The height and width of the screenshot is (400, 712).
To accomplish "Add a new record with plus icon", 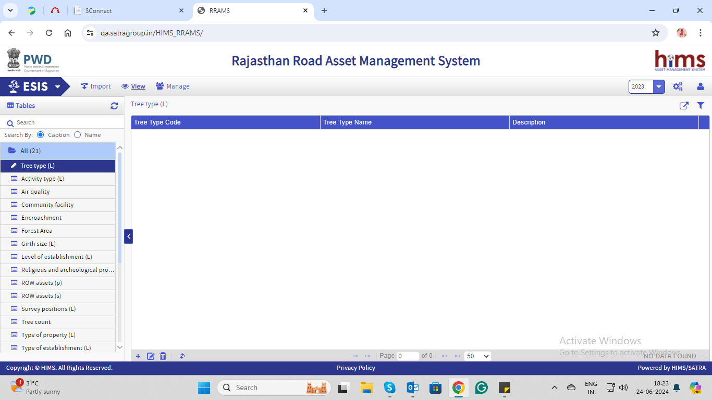I will coord(138,356).
